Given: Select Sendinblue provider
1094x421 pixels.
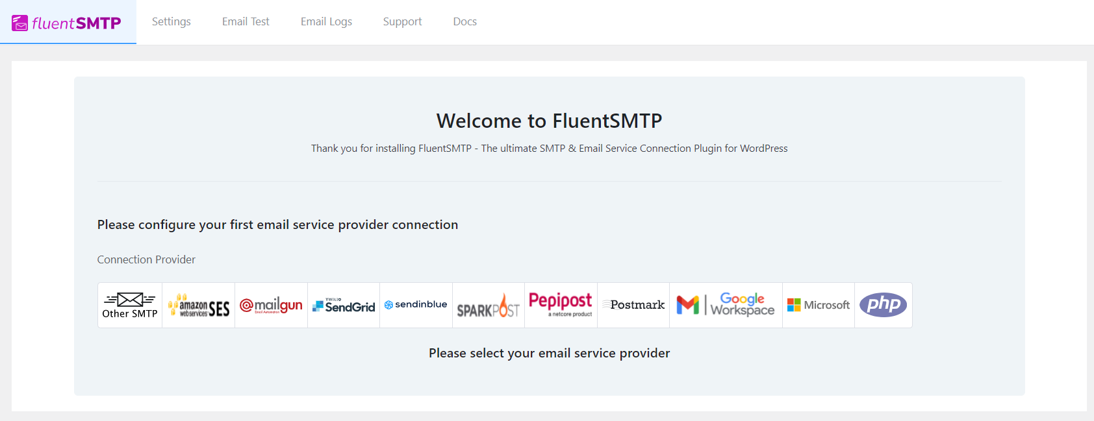Looking at the screenshot, I should (x=416, y=305).
